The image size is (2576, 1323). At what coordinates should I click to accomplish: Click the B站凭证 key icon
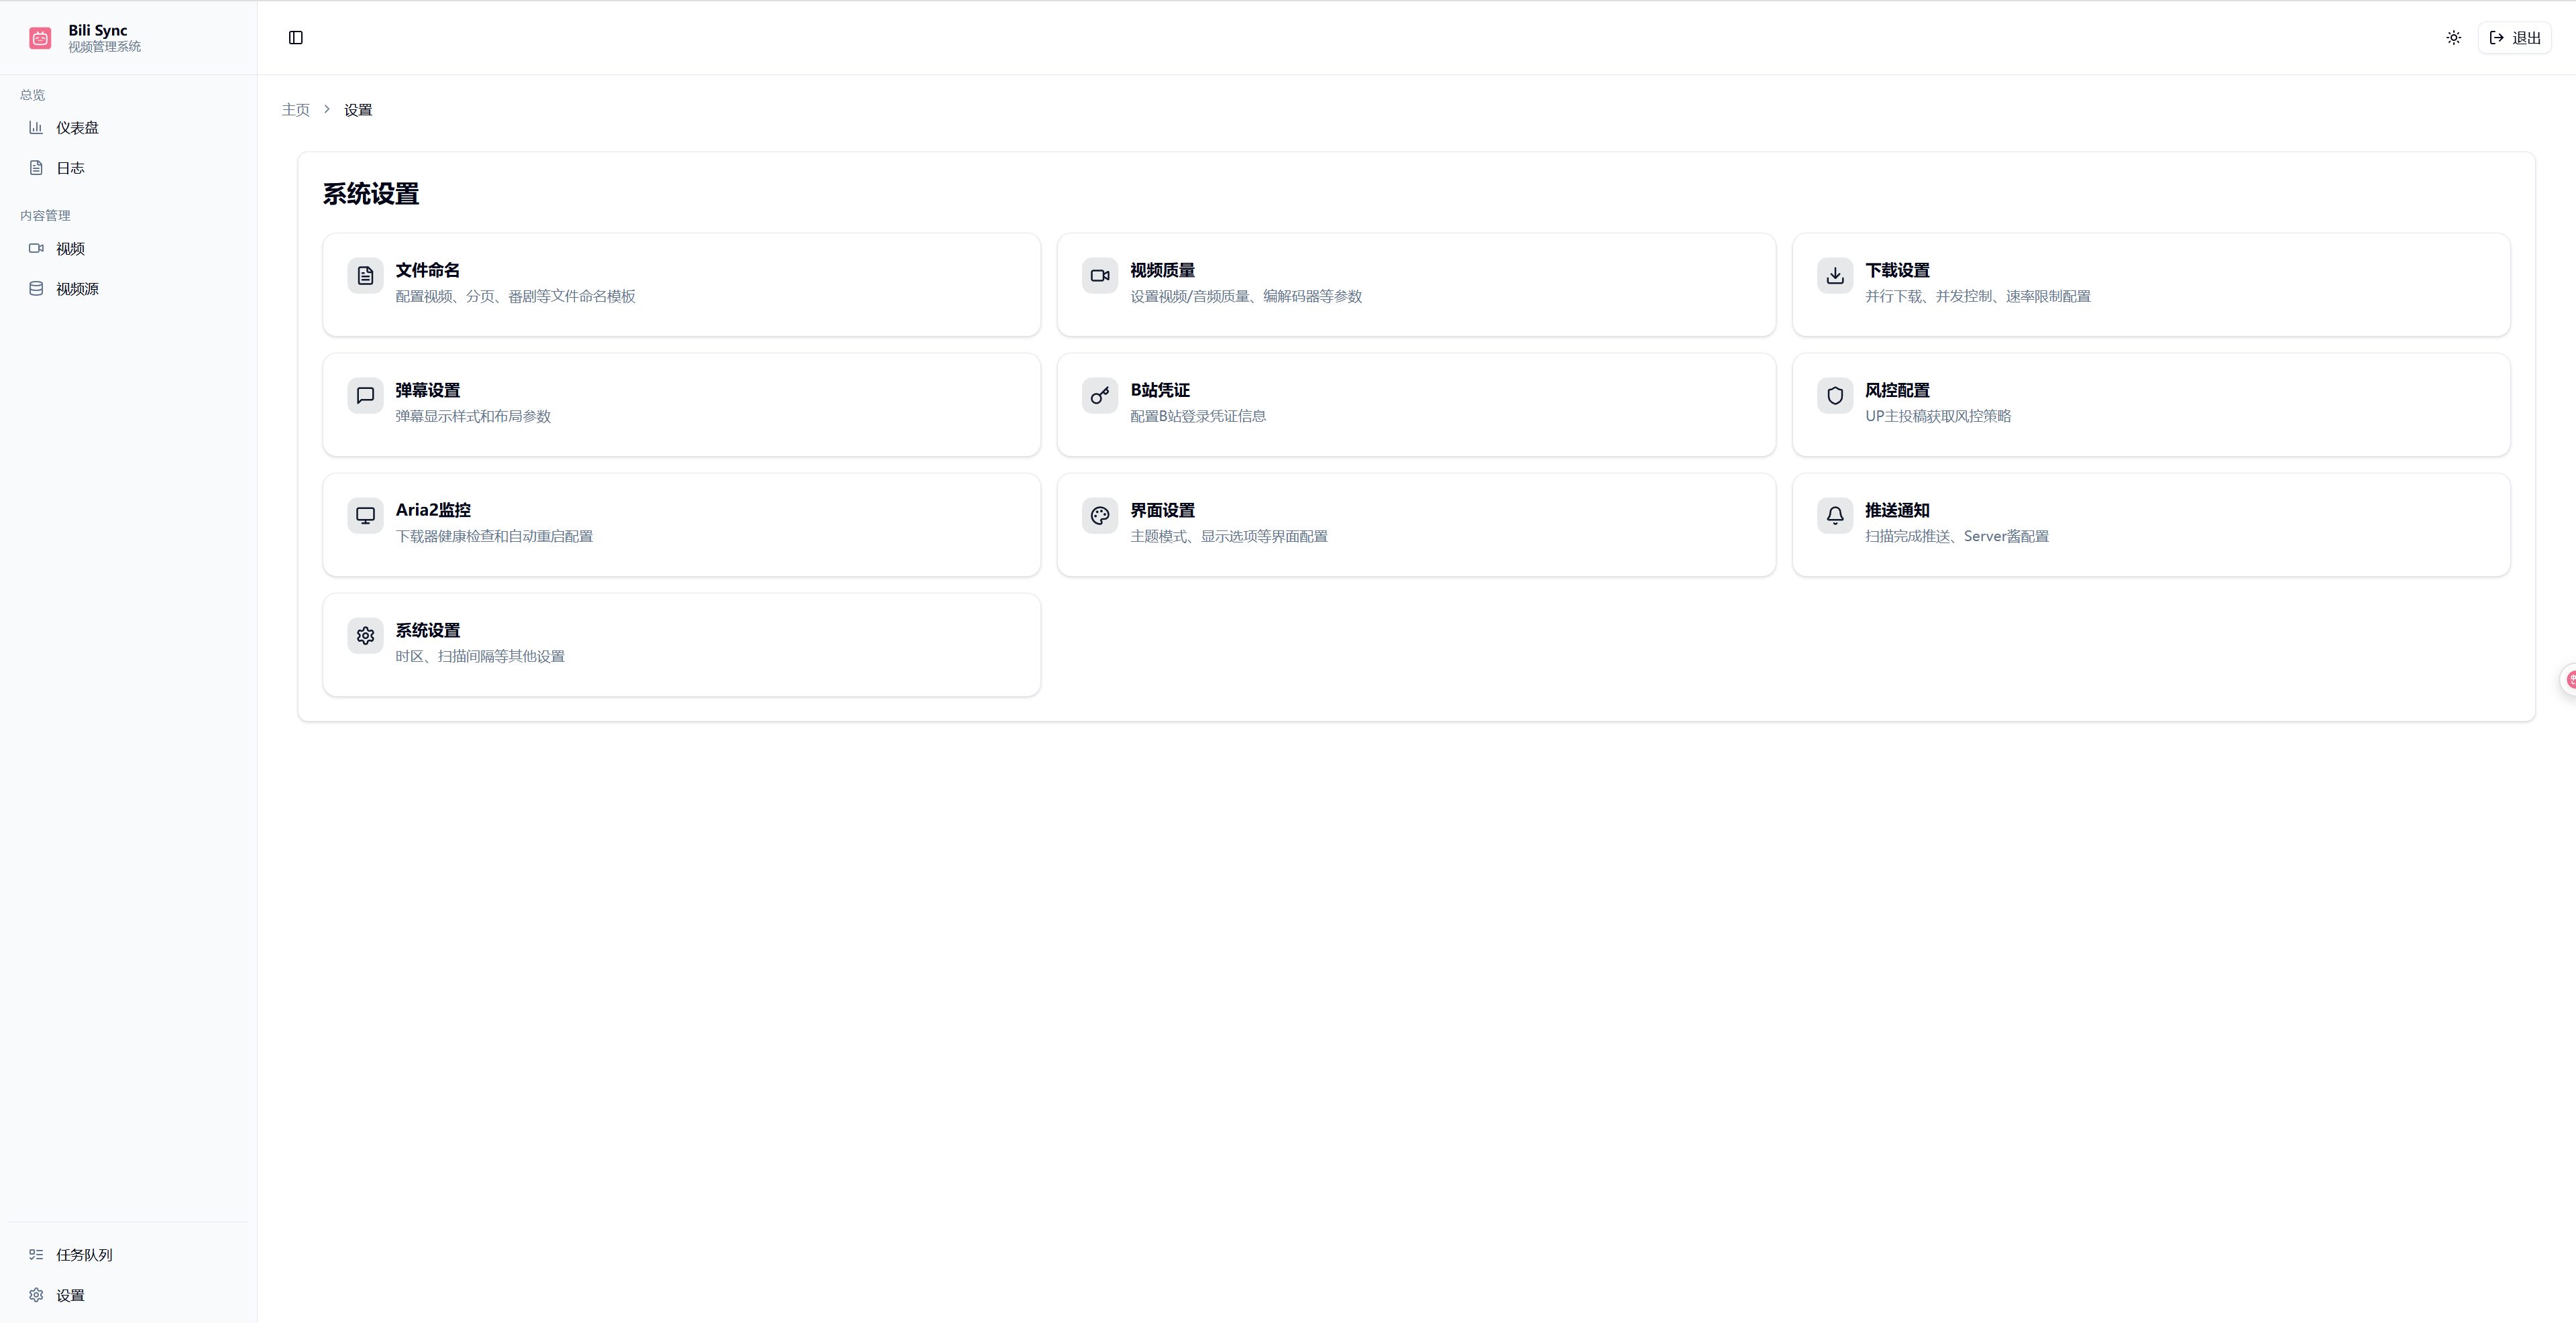[1100, 396]
